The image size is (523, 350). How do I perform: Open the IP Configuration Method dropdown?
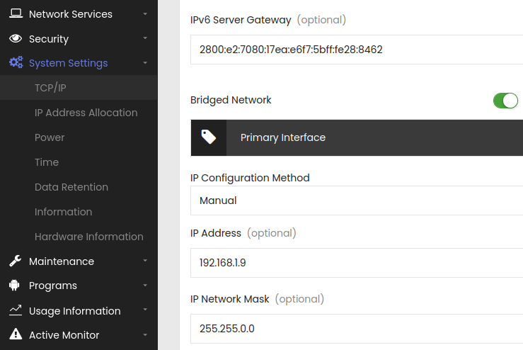coord(357,201)
